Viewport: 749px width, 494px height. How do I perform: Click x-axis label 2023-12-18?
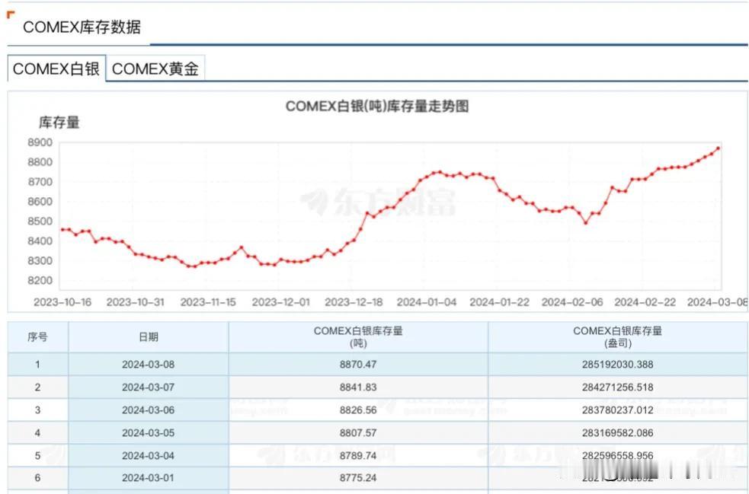tap(354, 302)
